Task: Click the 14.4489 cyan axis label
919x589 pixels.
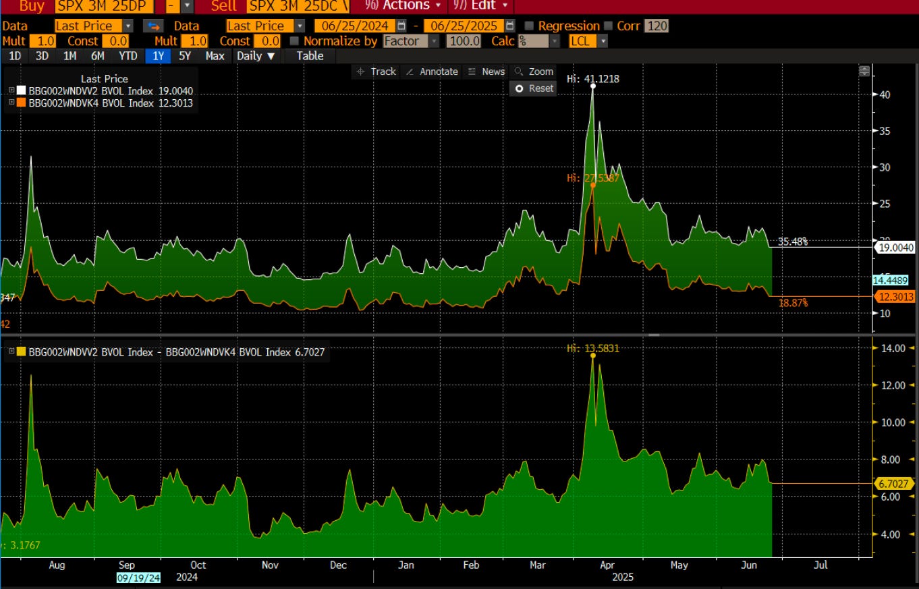Action: [891, 280]
